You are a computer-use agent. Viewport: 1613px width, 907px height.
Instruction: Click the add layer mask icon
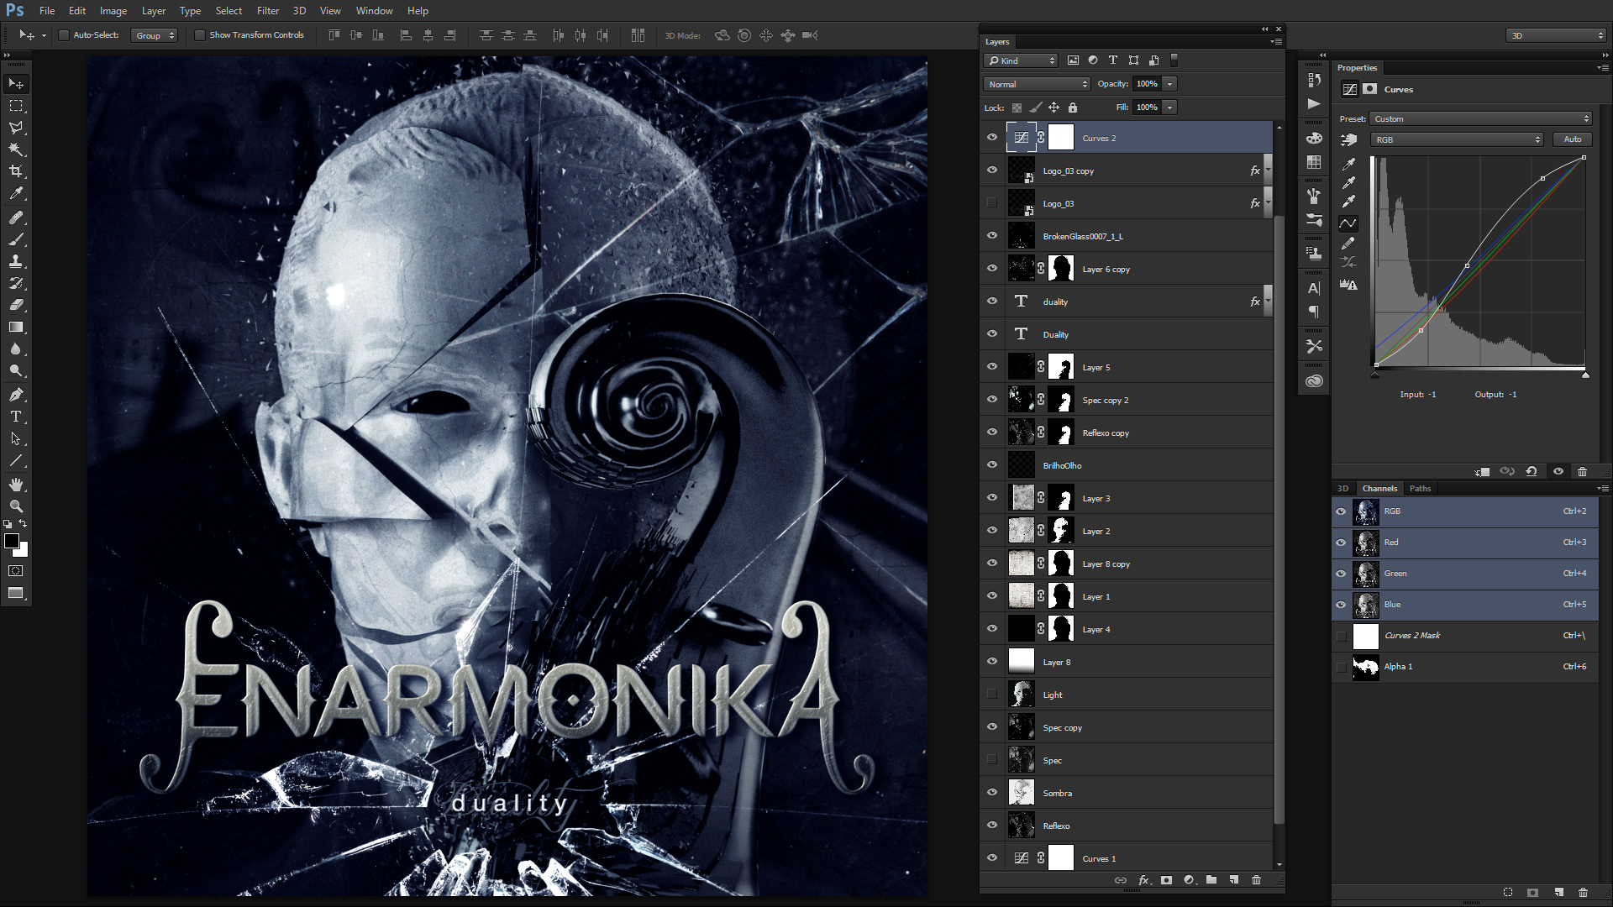pyautogui.click(x=1166, y=880)
